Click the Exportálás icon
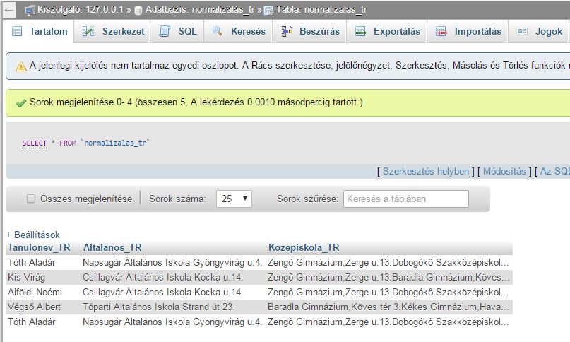Image resolution: width=570 pixels, height=342 pixels. [x=361, y=32]
